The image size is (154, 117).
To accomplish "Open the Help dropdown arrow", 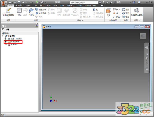I will (142, 2).
